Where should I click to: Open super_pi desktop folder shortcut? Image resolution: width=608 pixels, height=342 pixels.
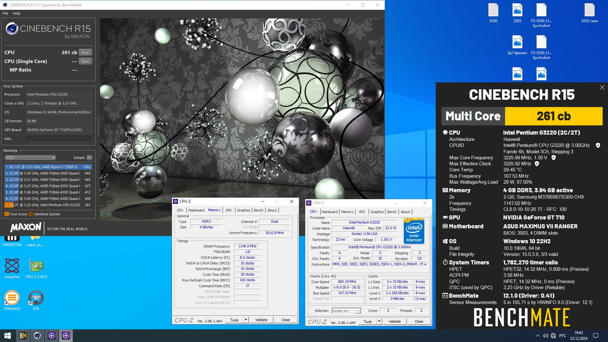tap(35, 241)
